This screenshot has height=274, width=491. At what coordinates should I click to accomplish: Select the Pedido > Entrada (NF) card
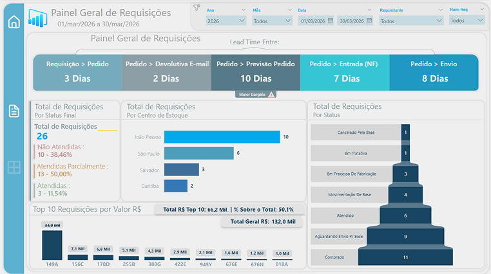point(345,73)
